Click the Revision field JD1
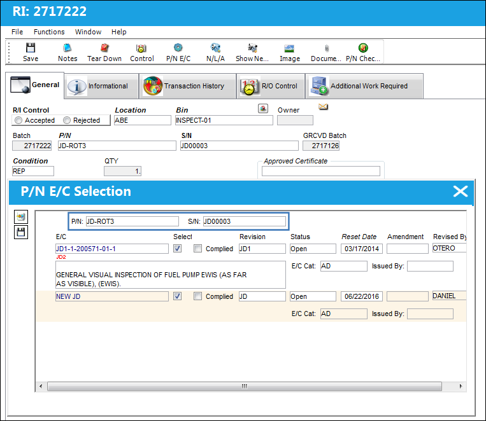Image resolution: width=486 pixels, height=421 pixels. pyautogui.click(x=262, y=249)
